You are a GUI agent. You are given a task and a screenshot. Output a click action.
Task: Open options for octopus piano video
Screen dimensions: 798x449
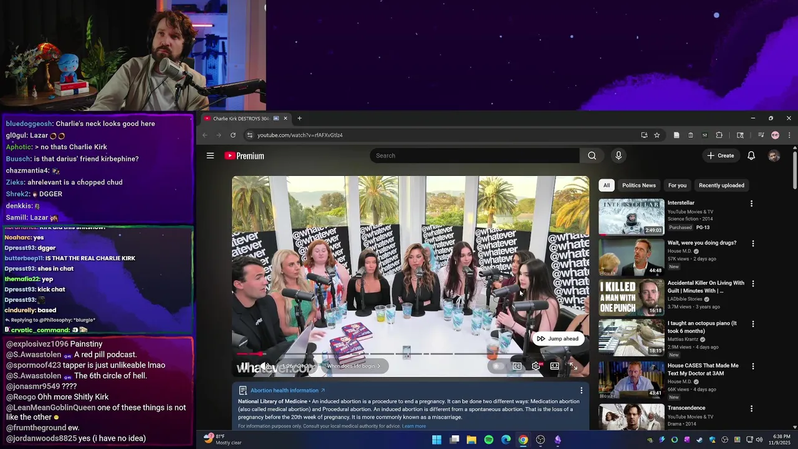(752, 324)
